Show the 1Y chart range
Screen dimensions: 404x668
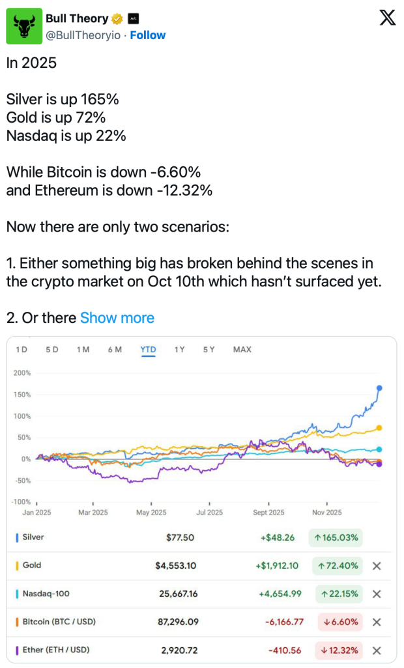click(179, 350)
